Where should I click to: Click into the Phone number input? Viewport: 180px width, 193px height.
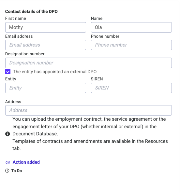tap(131, 45)
